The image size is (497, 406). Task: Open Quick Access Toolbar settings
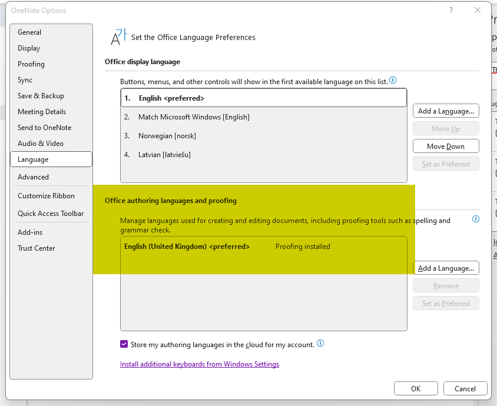pyautogui.click(x=51, y=214)
